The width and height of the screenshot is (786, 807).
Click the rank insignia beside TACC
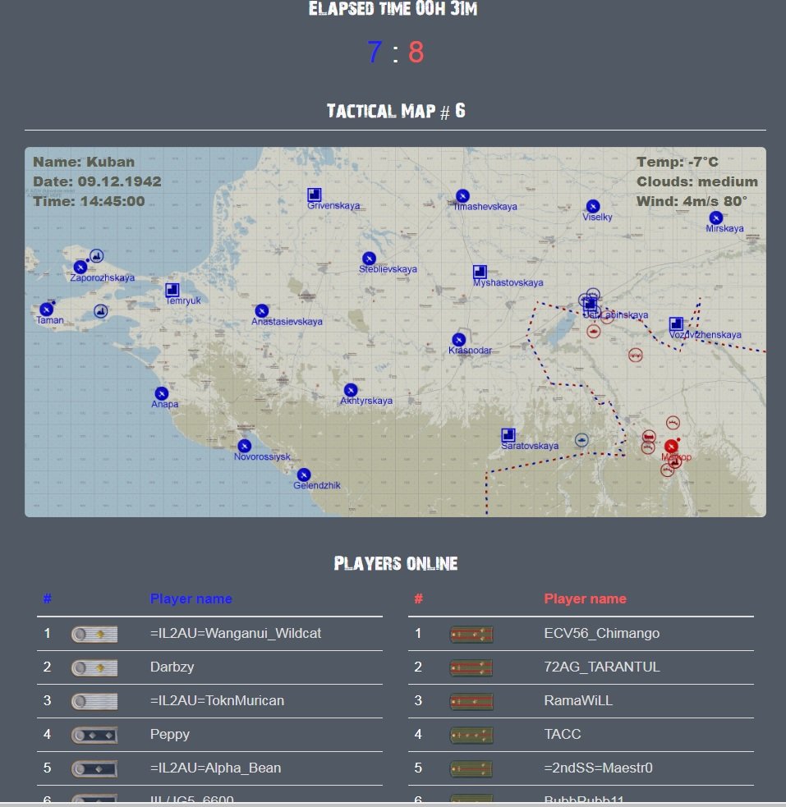[471, 735]
